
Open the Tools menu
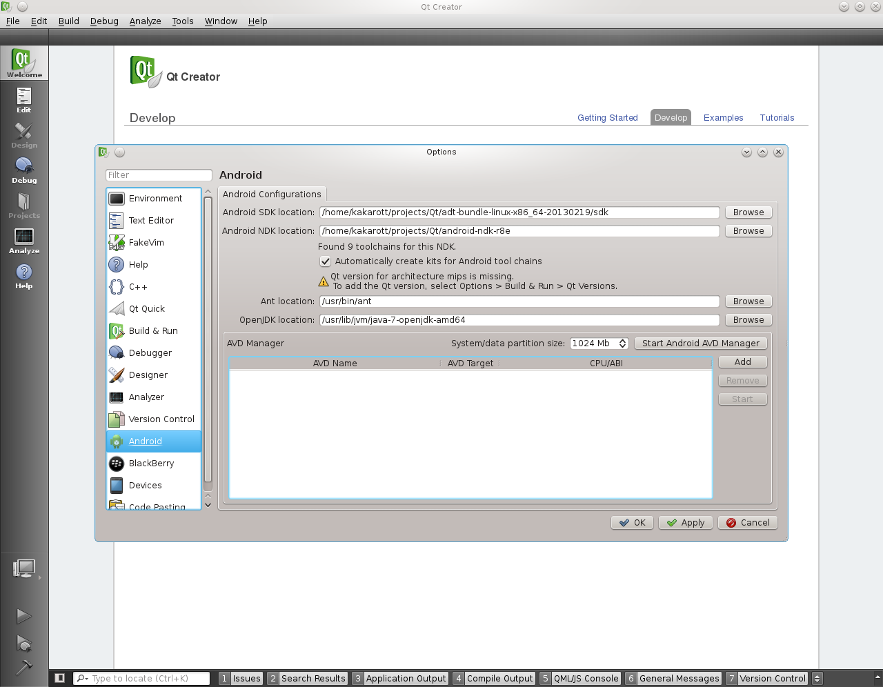click(x=182, y=21)
